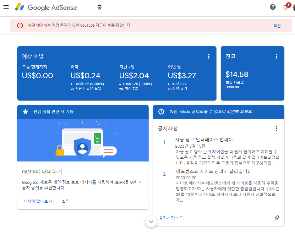Click the alert badge icon beside 이런 카드도

[161, 112]
